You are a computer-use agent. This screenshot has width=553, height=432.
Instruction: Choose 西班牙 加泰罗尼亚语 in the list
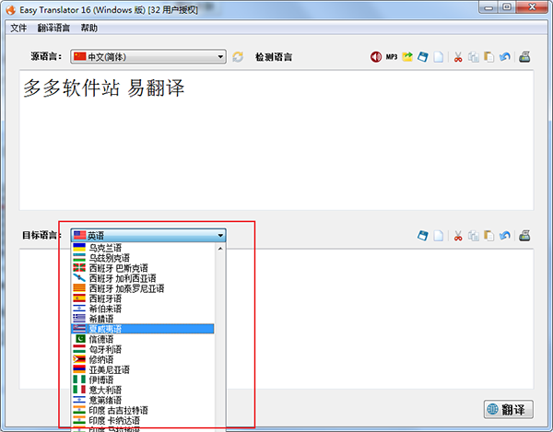click(143, 288)
